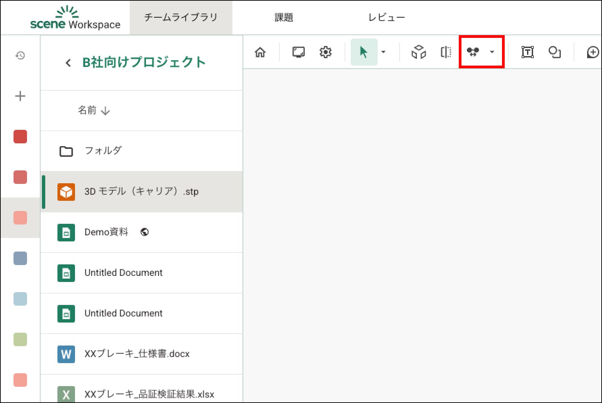This screenshot has height=403, width=602.
Task: Select the measure distance tool icon
Action: click(473, 52)
